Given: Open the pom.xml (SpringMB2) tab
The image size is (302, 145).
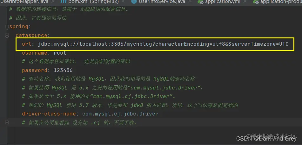Looking at the screenshot, I should click(94, 2).
